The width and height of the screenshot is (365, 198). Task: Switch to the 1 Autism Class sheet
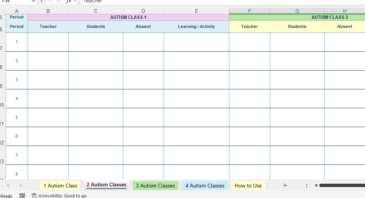(x=60, y=186)
